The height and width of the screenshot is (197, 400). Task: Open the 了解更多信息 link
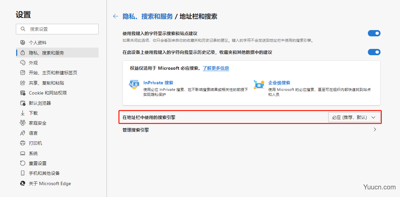216,68
